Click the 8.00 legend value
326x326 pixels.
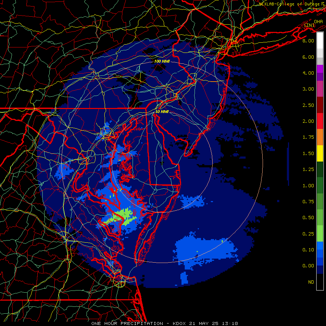(308, 41)
